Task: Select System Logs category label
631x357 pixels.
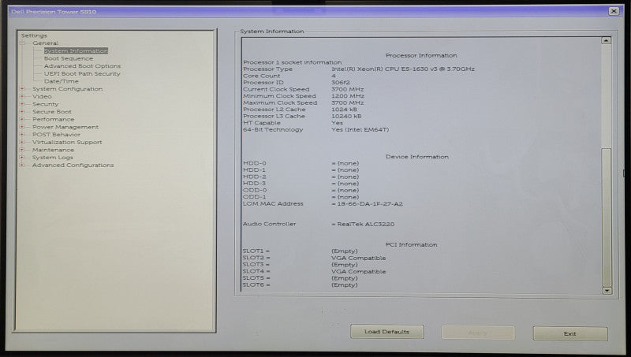Action: point(53,158)
